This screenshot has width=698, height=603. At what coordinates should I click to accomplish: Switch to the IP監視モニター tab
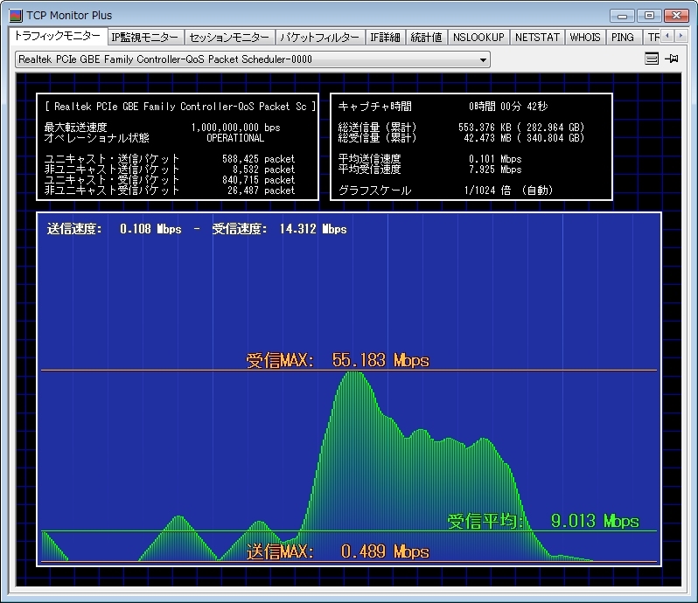[x=145, y=38]
